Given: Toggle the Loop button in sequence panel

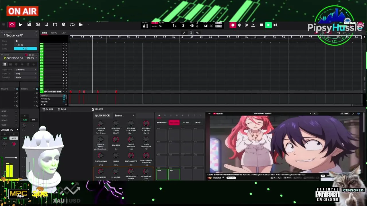Looking at the screenshot, I should pyautogui.click(x=25, y=49).
